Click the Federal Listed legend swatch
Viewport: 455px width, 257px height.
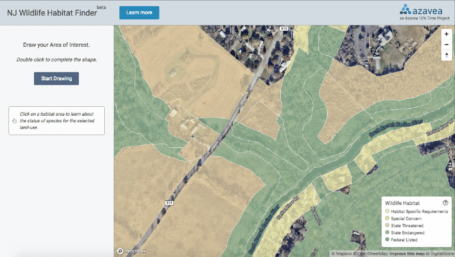click(388, 240)
